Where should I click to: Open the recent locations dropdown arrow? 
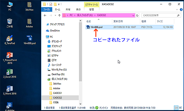point(55,15)
